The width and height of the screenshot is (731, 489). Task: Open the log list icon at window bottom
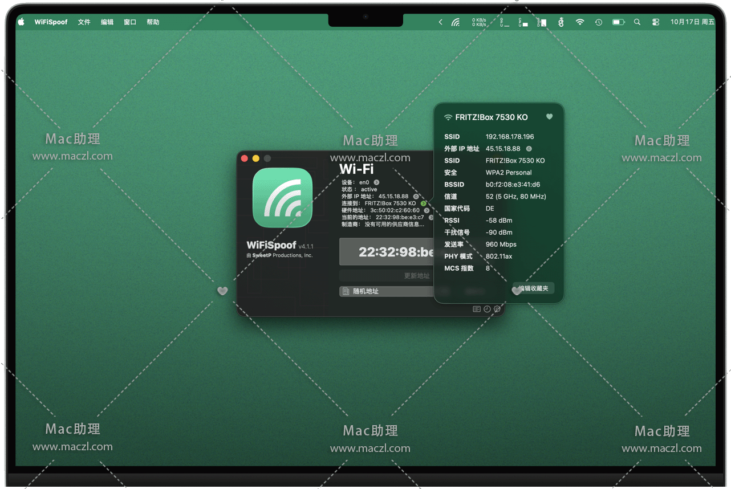coord(477,309)
